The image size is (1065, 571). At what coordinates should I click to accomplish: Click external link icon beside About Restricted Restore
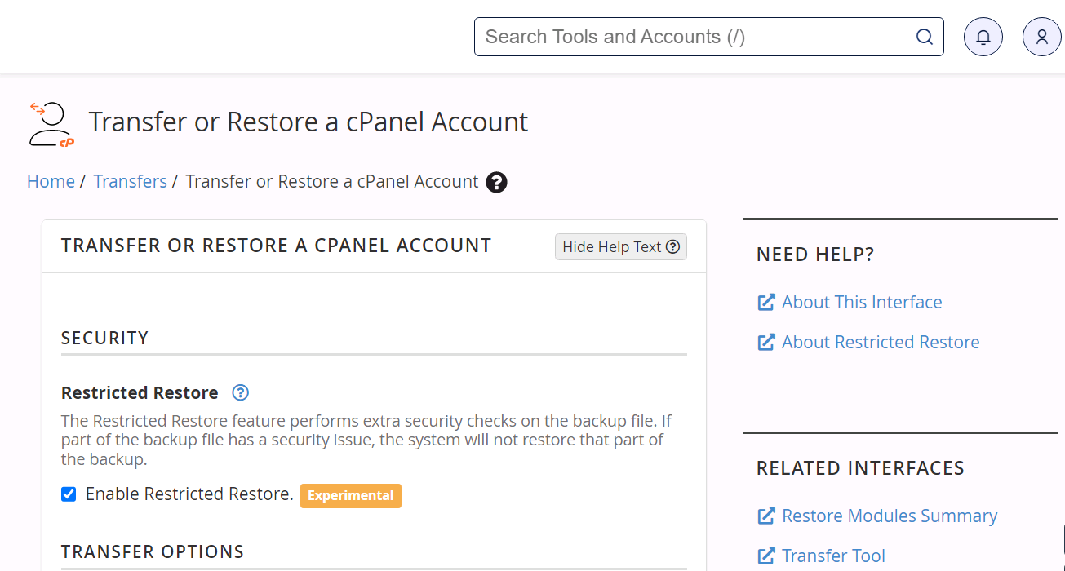766,343
